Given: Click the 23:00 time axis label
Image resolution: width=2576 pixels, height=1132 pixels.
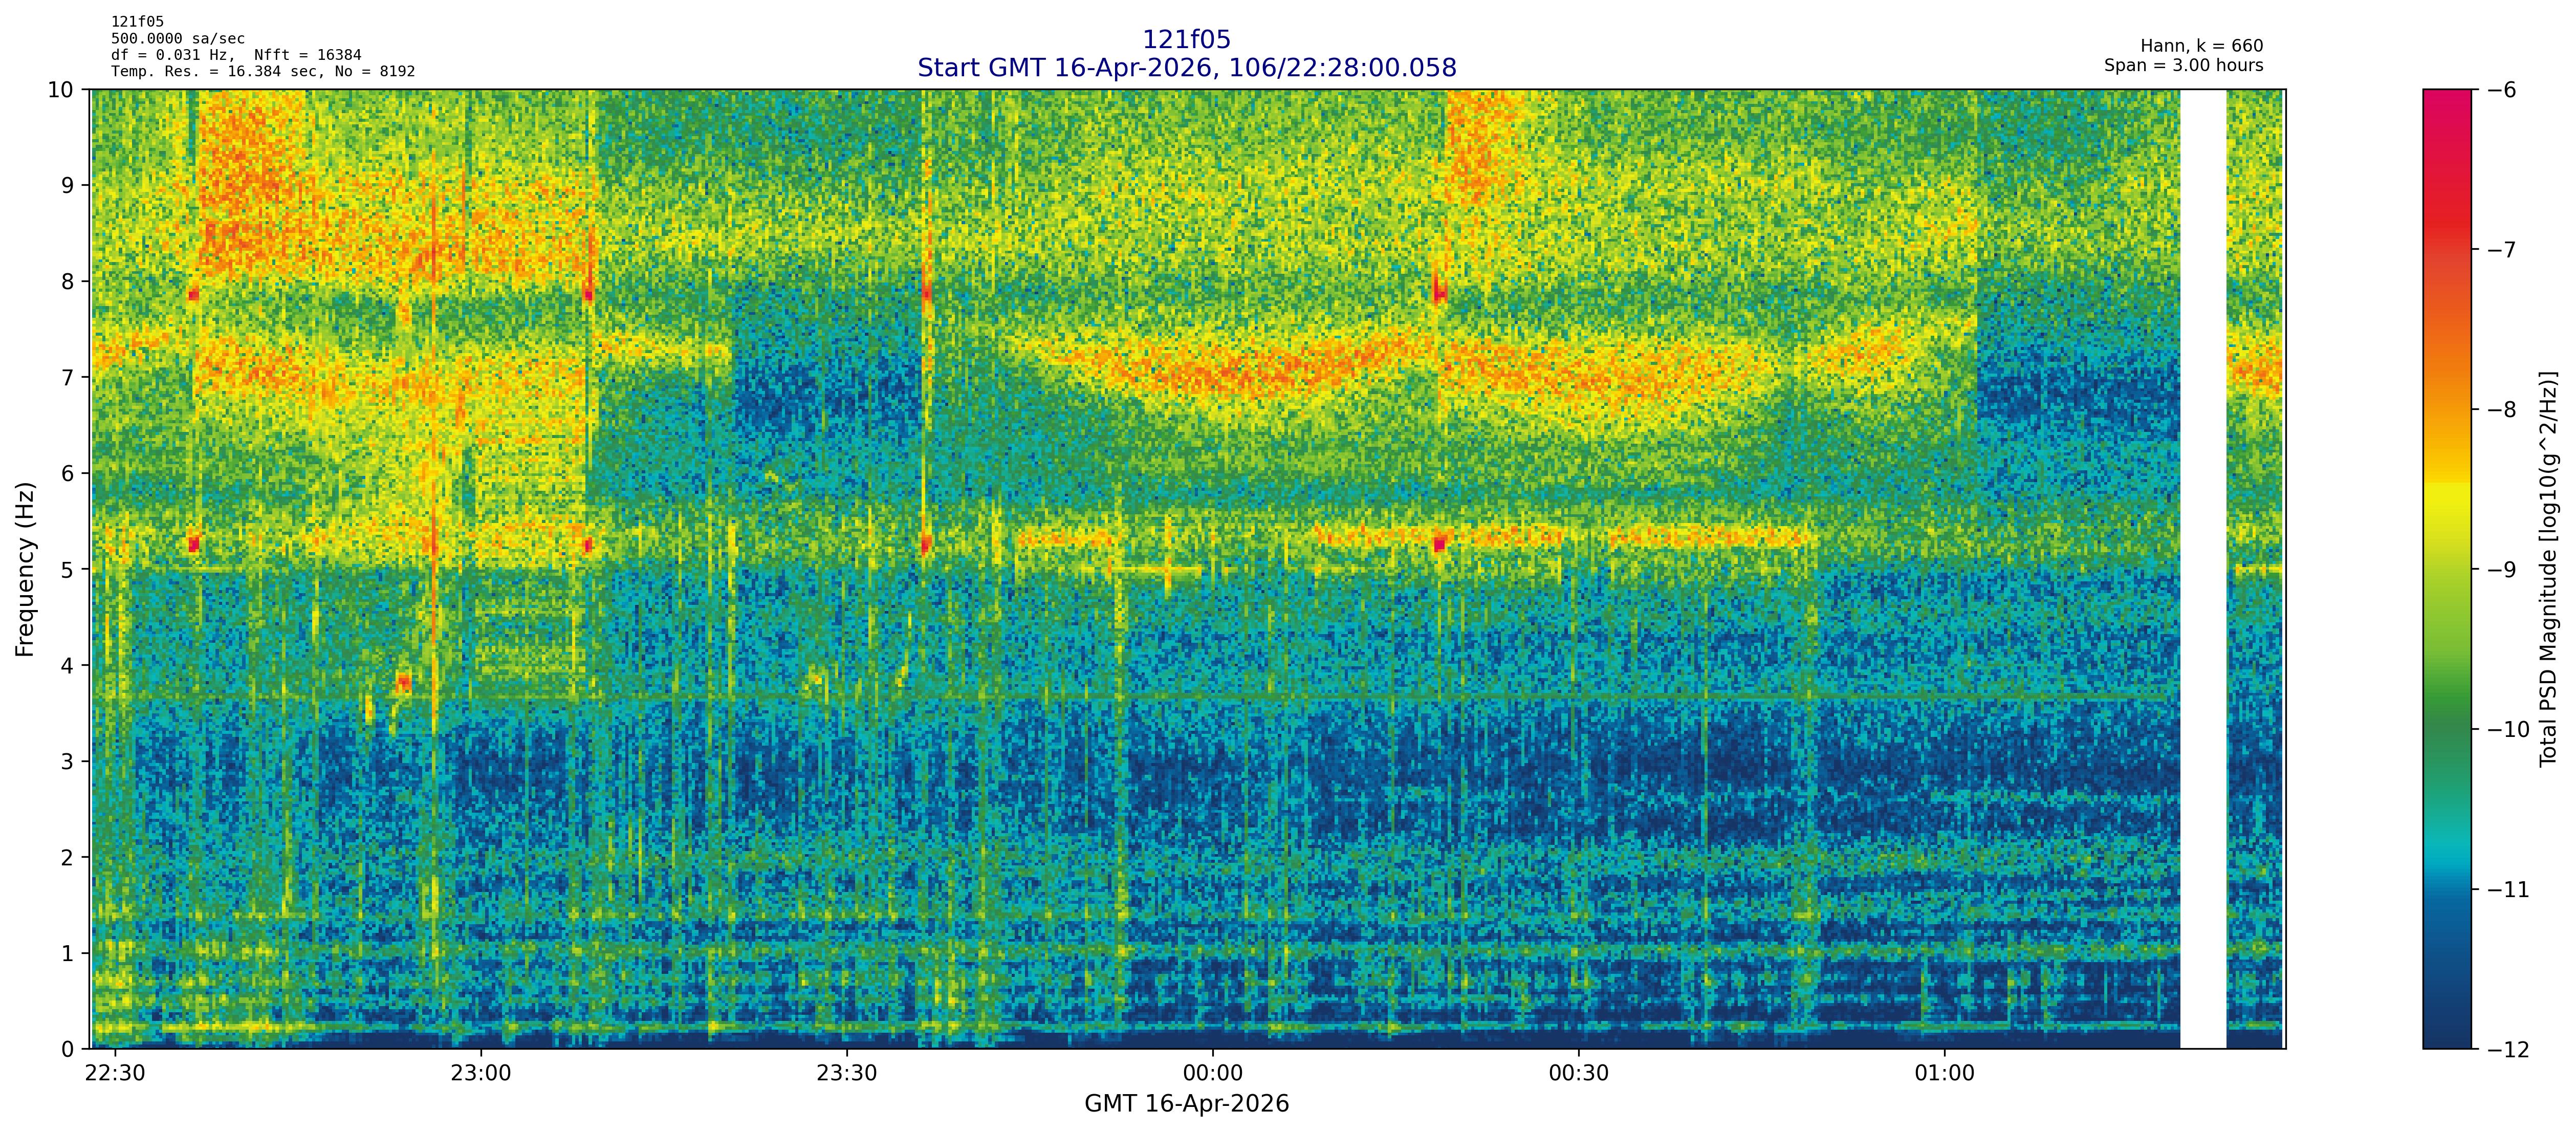Looking at the screenshot, I should coord(480,1074).
